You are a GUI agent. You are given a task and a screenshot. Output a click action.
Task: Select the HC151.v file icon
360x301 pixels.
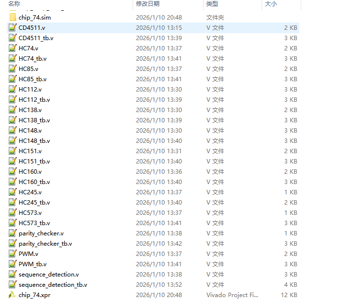pyautogui.click(x=13, y=151)
